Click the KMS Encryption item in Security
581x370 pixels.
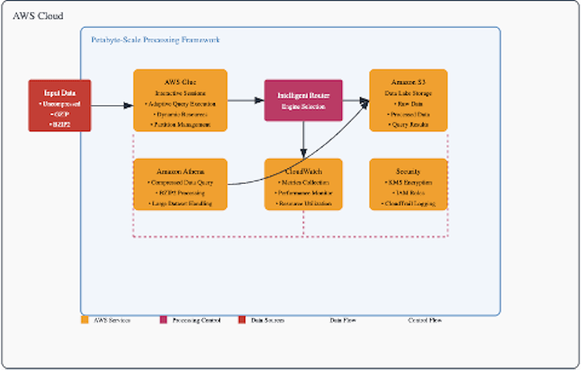[x=408, y=183]
